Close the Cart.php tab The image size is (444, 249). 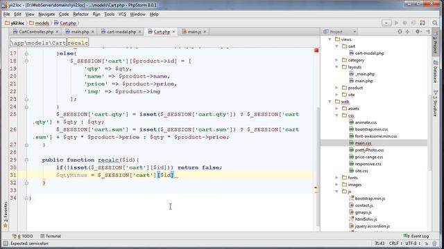pos(173,32)
